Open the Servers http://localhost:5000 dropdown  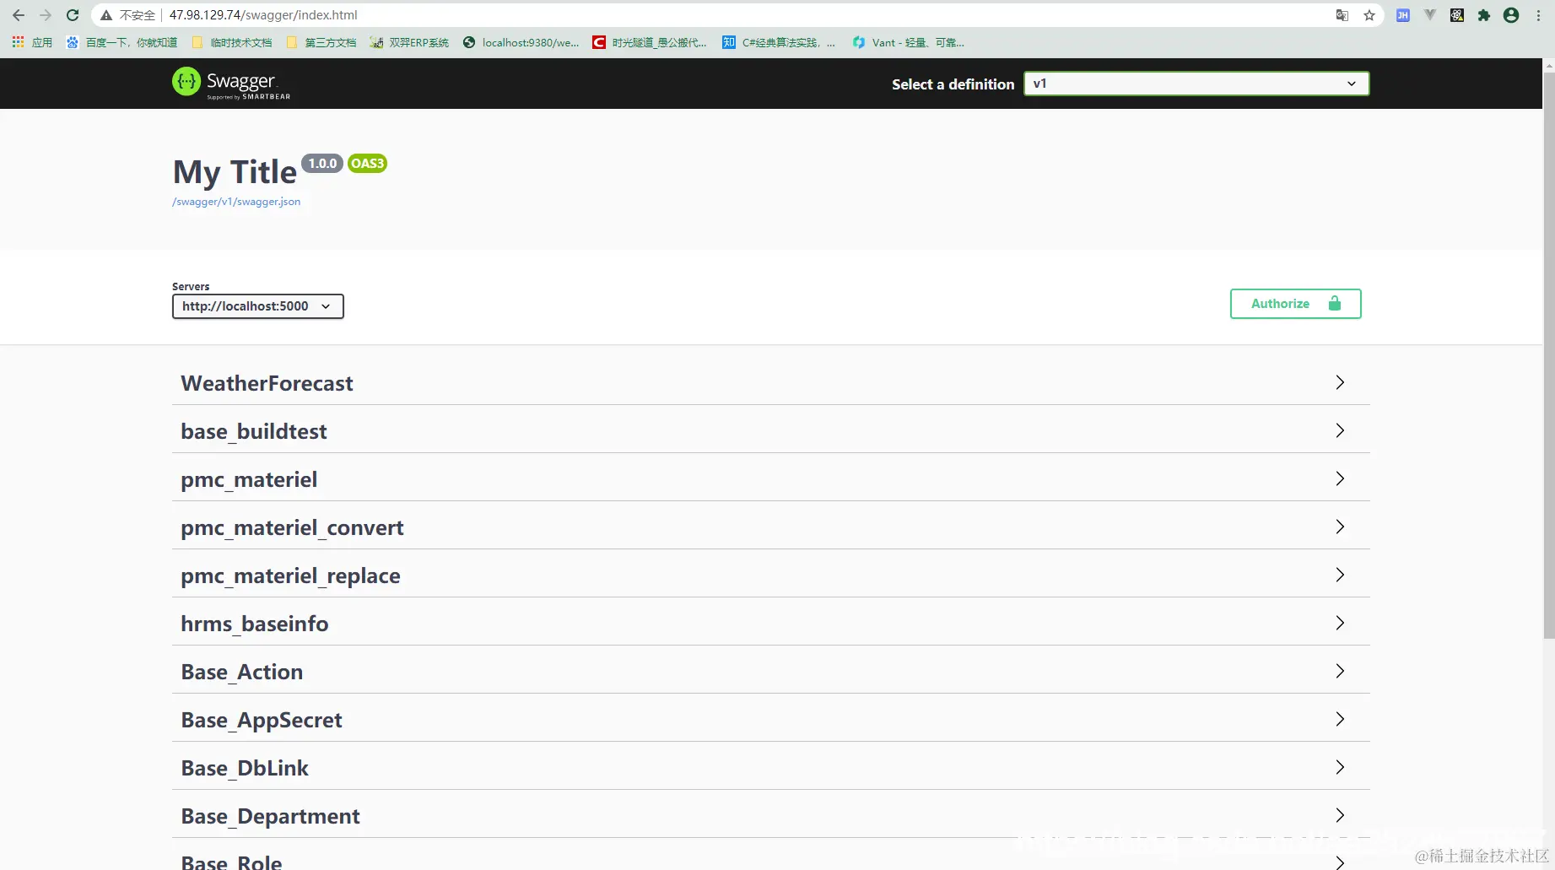257,306
